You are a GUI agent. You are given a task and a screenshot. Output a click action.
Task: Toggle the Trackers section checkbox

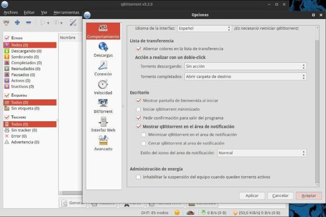coord(7,117)
